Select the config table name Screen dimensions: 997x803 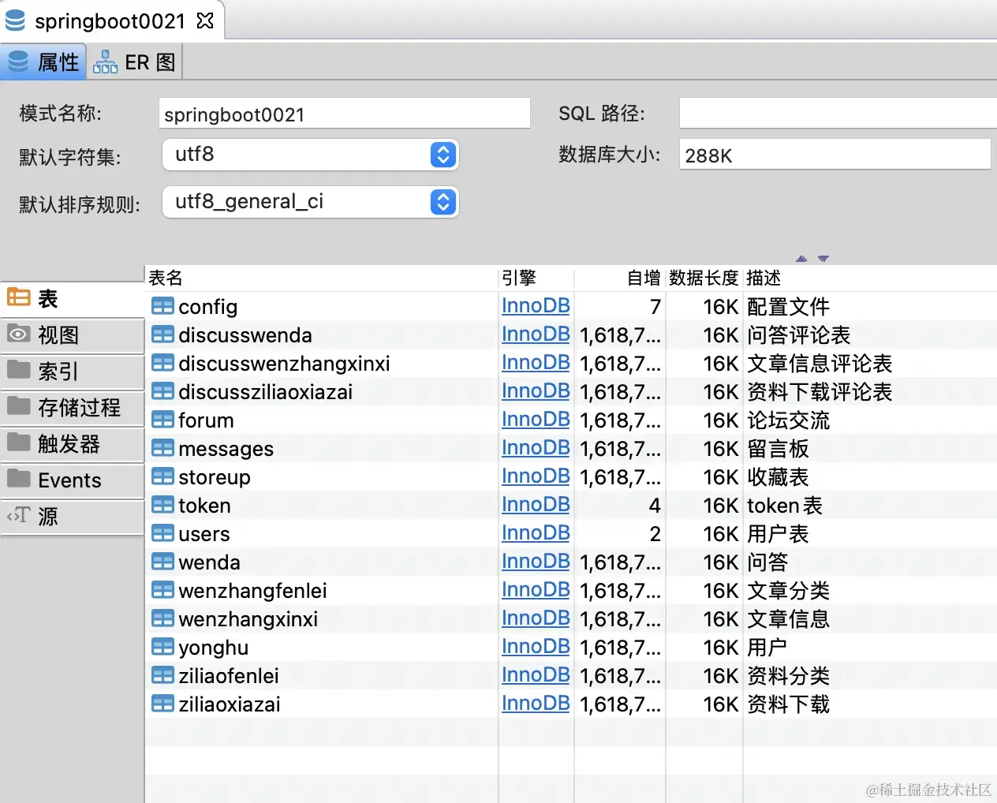pyautogui.click(x=208, y=307)
